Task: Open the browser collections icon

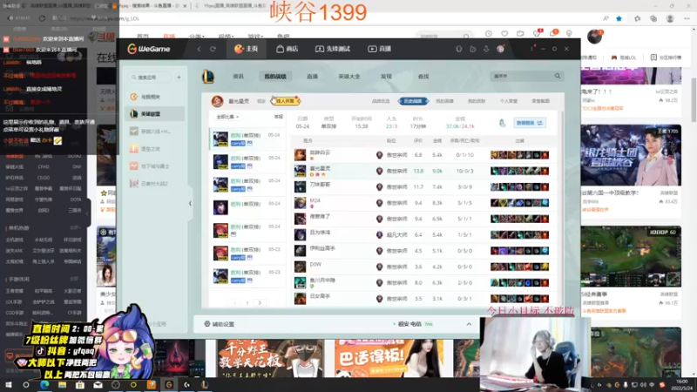Action: (653, 18)
